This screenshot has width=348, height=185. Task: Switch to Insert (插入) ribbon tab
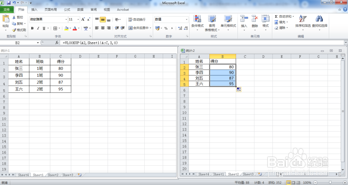[34, 9]
